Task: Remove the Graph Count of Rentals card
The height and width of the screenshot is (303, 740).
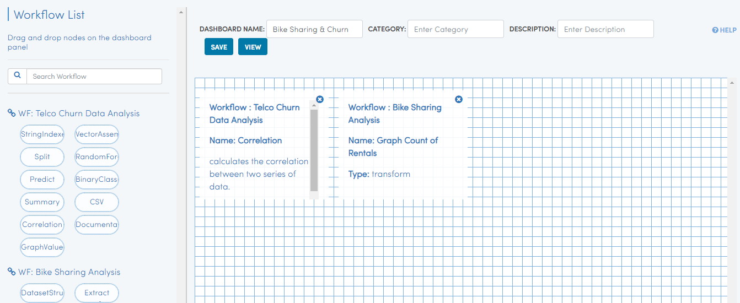Action: (459, 99)
